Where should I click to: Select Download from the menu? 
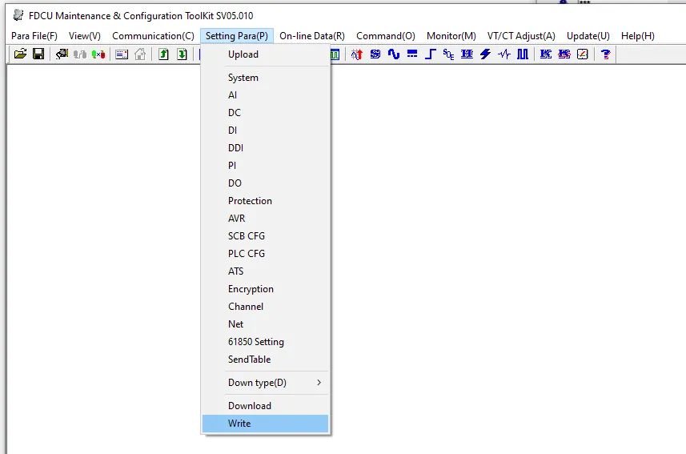[x=265, y=406]
